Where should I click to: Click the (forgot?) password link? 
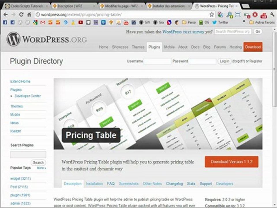click(239, 61)
